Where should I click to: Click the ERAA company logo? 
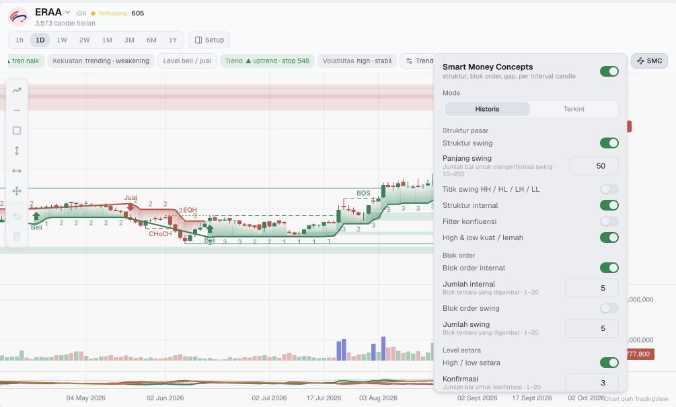point(18,17)
